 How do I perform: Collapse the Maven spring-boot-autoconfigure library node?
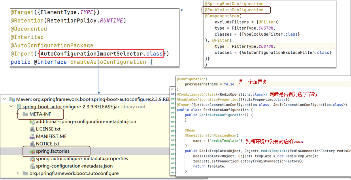pos(5,99)
